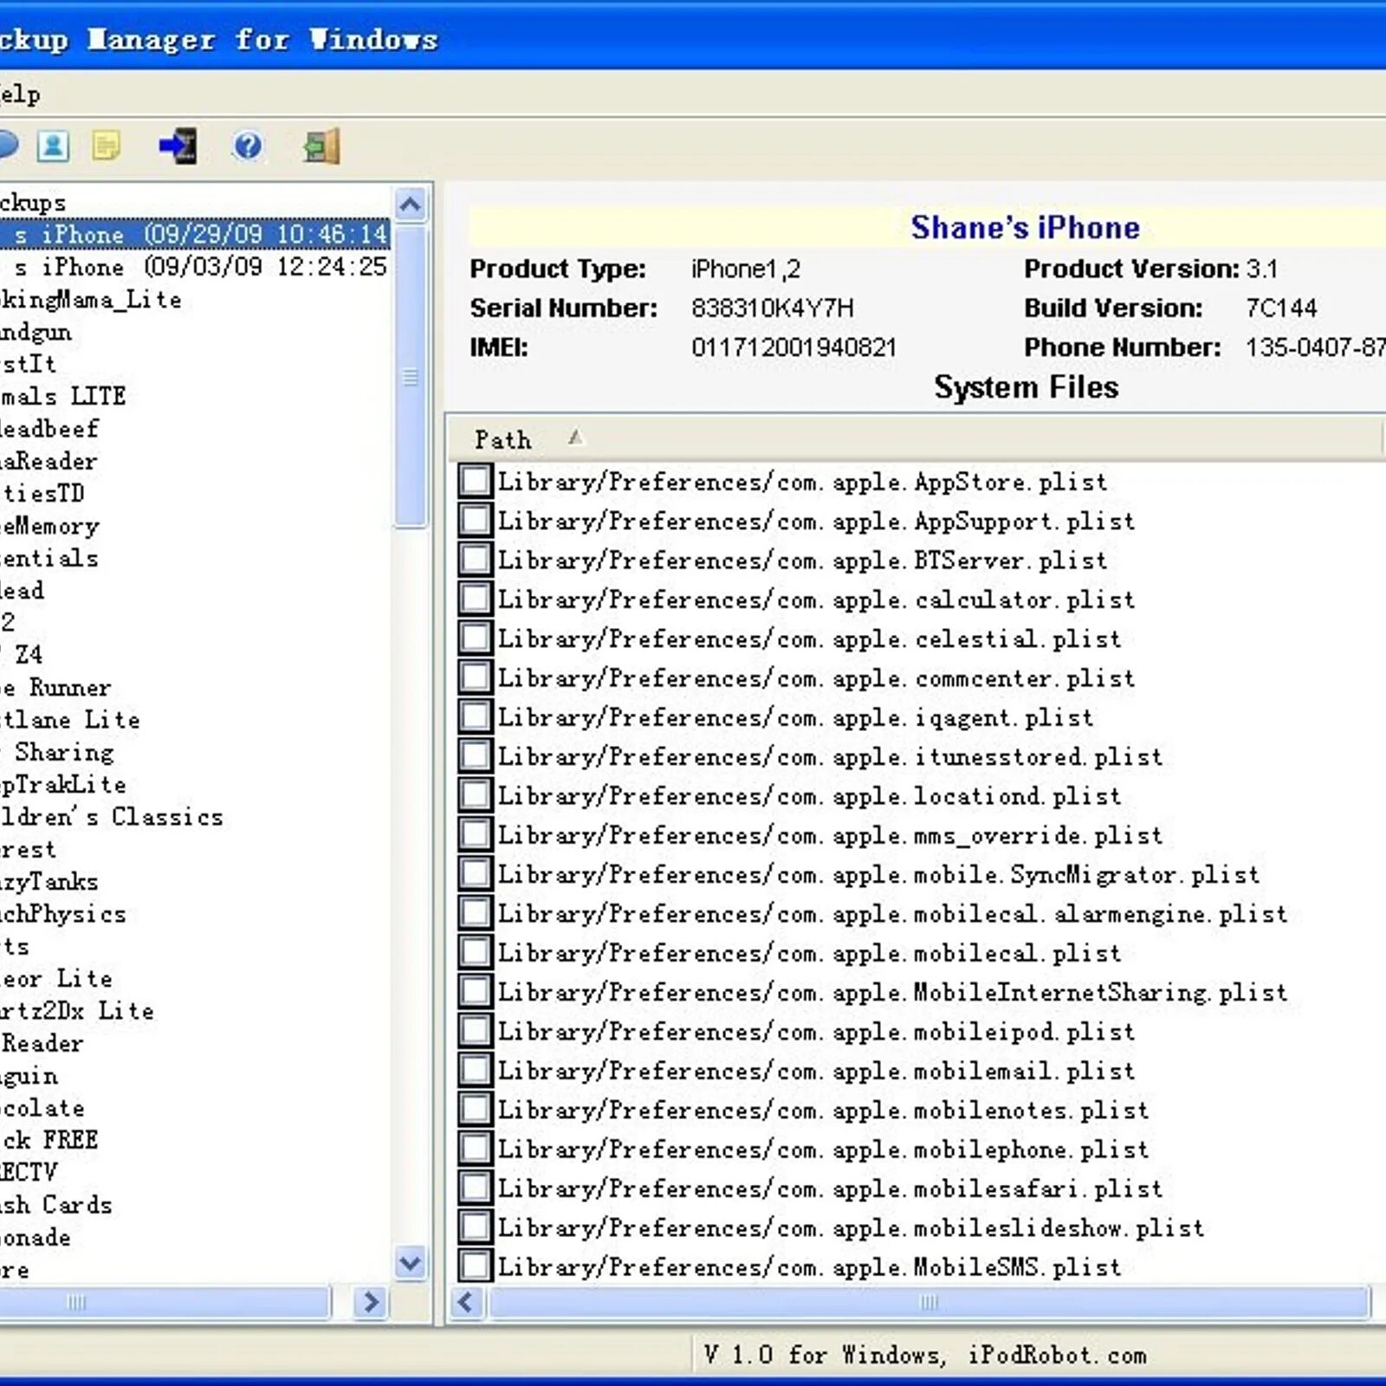Screen dimensions: 1386x1386
Task: Tick checkbox for com.apple.AppStore.plist
Action: coord(475,481)
